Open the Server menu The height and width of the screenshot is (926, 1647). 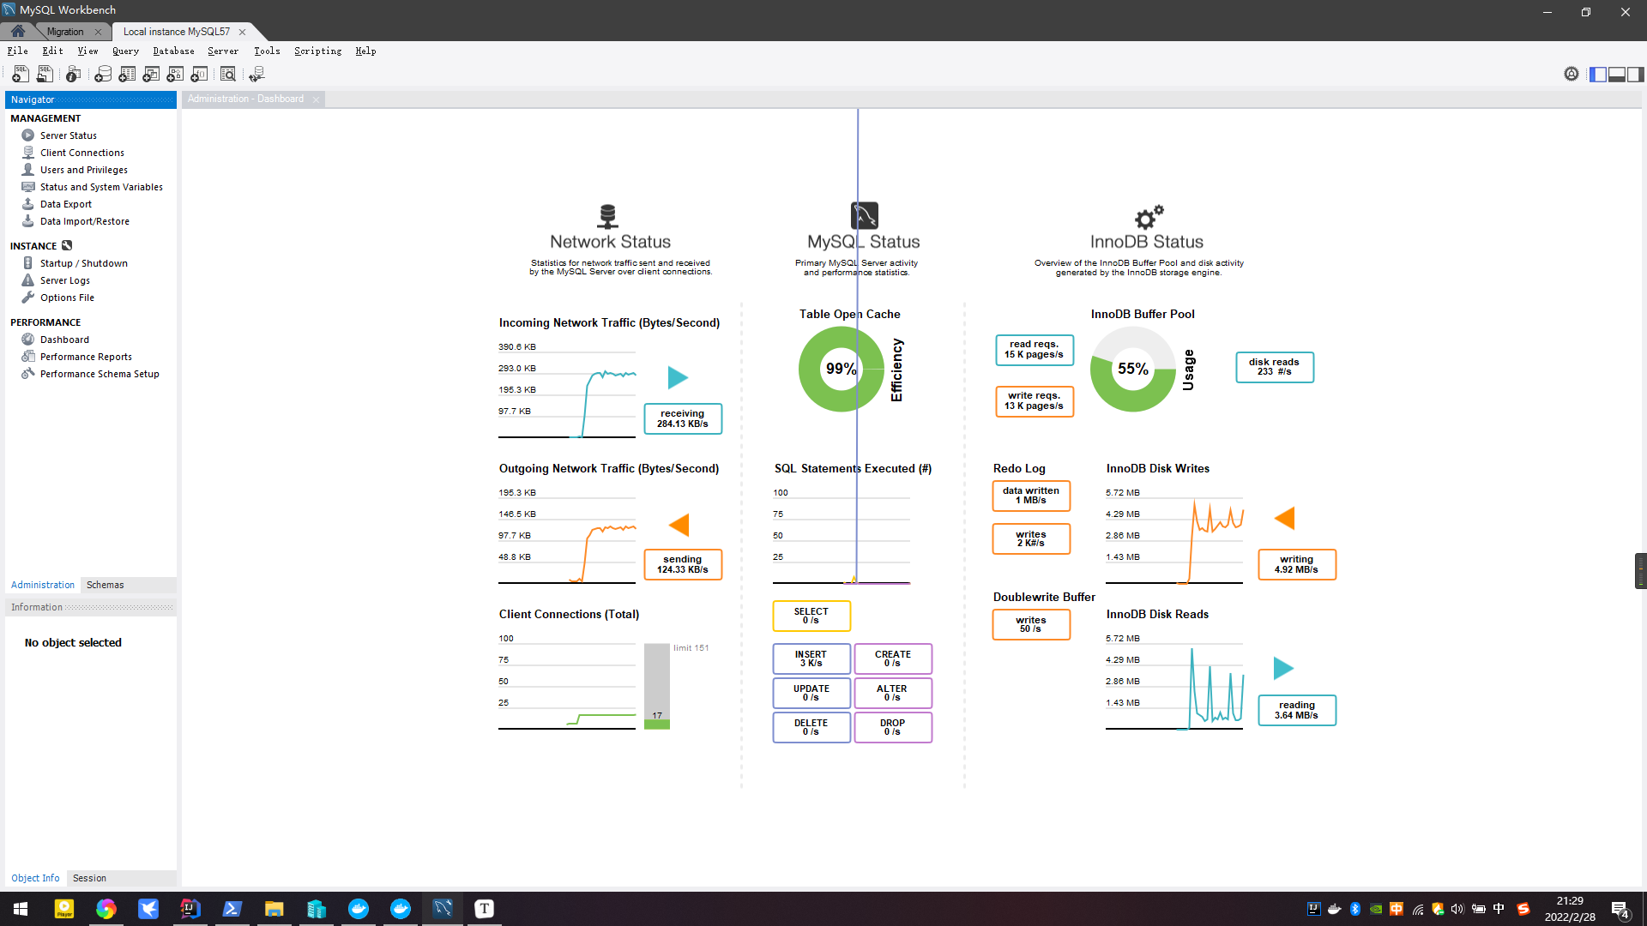click(223, 51)
